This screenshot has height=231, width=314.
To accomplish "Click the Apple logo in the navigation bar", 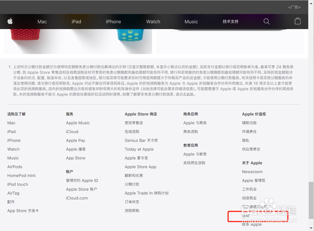I will [x=10, y=21].
